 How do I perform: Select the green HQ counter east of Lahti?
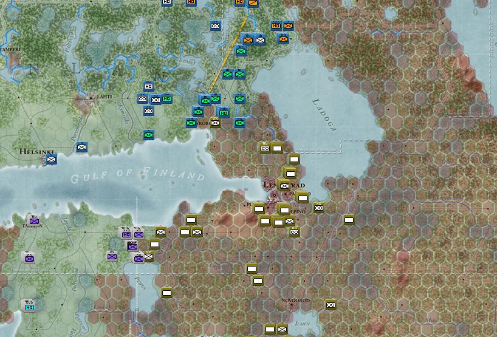click(166, 98)
